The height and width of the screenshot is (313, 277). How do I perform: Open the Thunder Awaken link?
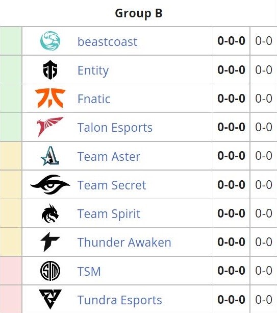[x=124, y=243]
